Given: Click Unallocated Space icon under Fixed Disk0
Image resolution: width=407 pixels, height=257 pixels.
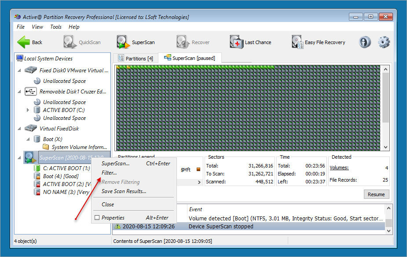Looking at the screenshot, I should pyautogui.click(x=37, y=81).
